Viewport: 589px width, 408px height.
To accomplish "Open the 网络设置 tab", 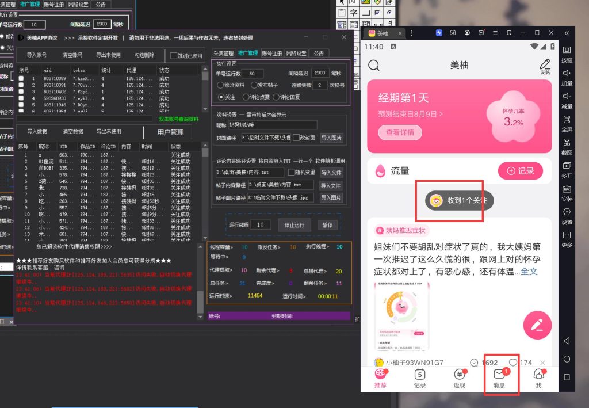I will [x=297, y=53].
